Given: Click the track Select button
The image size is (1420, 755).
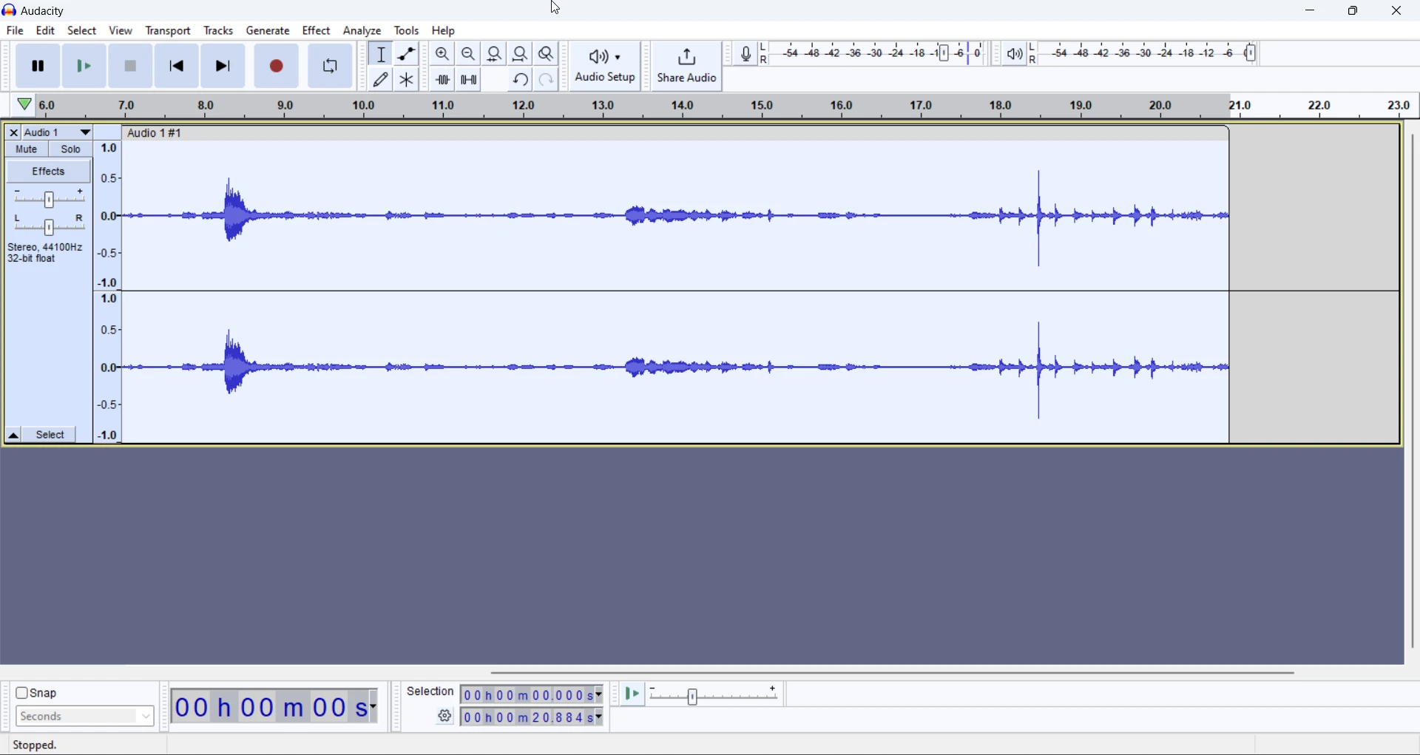Looking at the screenshot, I should 50,436.
